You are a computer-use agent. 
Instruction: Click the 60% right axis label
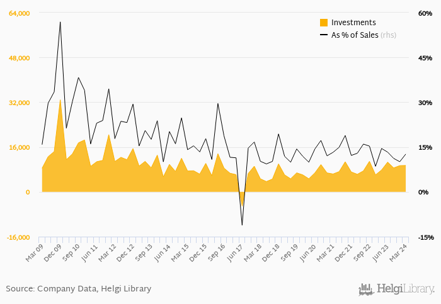coord(425,13)
